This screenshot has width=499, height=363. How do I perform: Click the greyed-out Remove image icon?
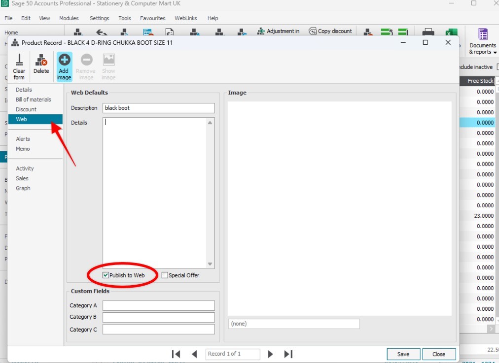pyautogui.click(x=86, y=60)
